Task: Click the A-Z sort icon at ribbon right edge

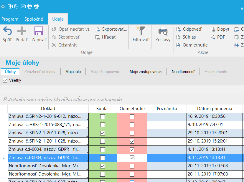Action: coord(237,45)
